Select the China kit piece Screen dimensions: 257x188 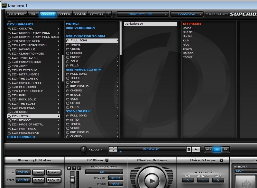[187, 28]
